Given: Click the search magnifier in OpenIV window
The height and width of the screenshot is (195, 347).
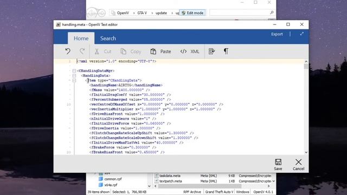Looking at the screenshot, I should [x=272, y=12].
